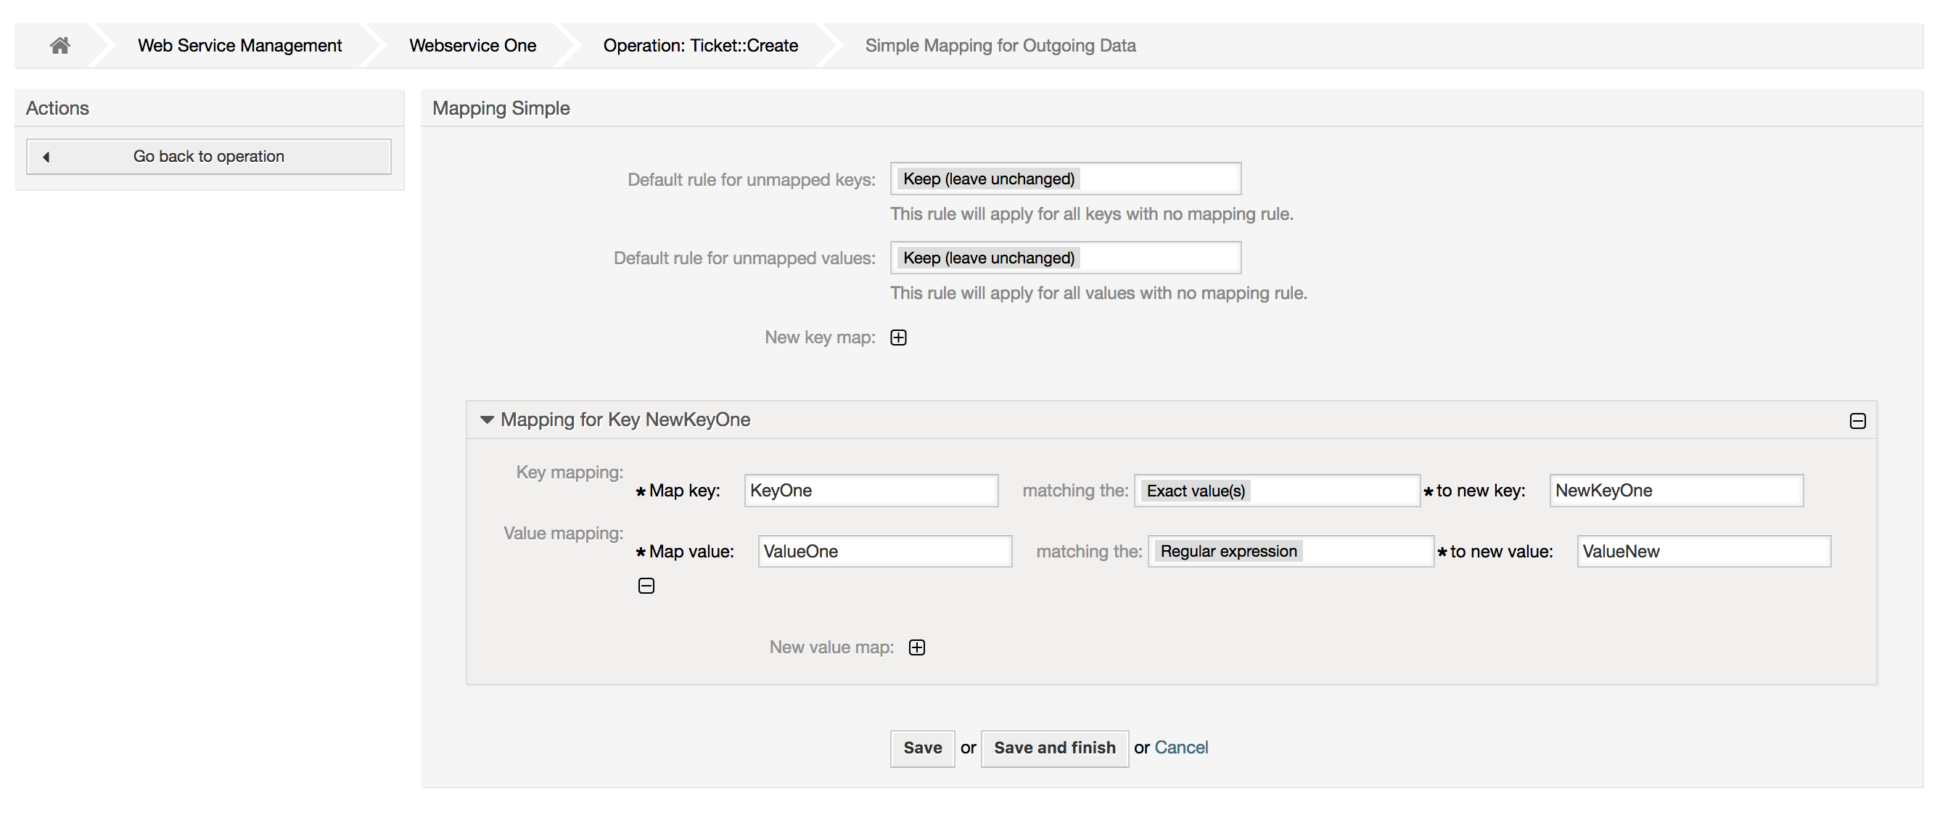Collapse Mapping for Key NewKeyOne via triangle
This screenshot has width=1940, height=818.
(x=487, y=420)
